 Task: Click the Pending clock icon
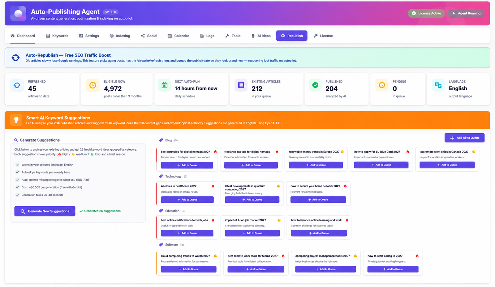click(382, 85)
